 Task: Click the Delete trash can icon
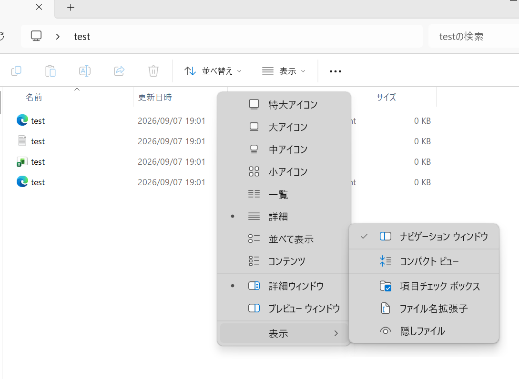(153, 71)
